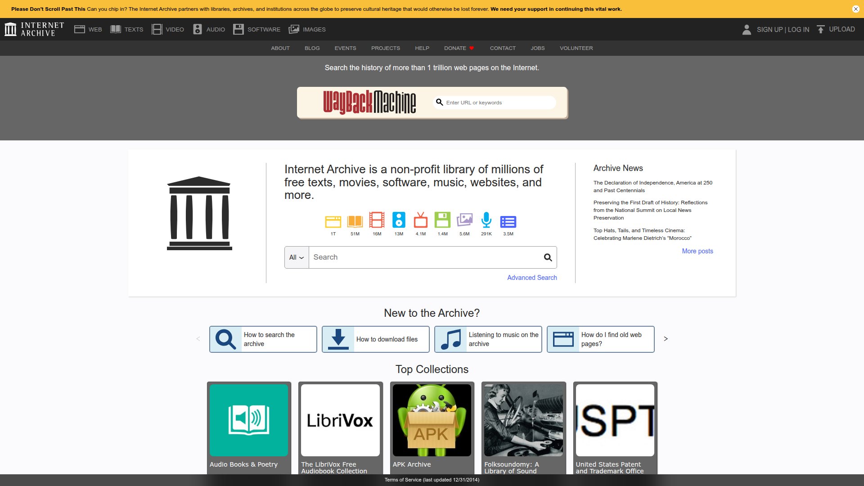The image size is (864, 486).
Task: Click the Donate menu text
Action: pos(455,48)
